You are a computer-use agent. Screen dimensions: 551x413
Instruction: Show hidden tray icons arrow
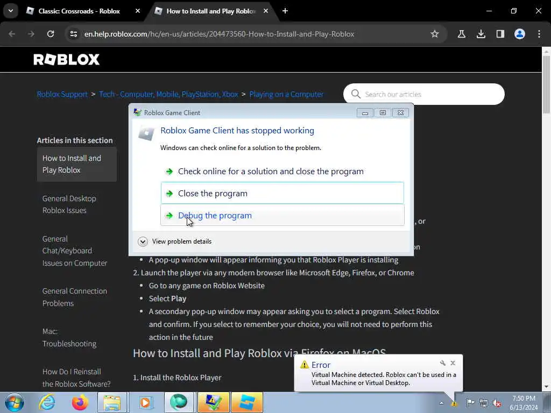[x=441, y=403]
